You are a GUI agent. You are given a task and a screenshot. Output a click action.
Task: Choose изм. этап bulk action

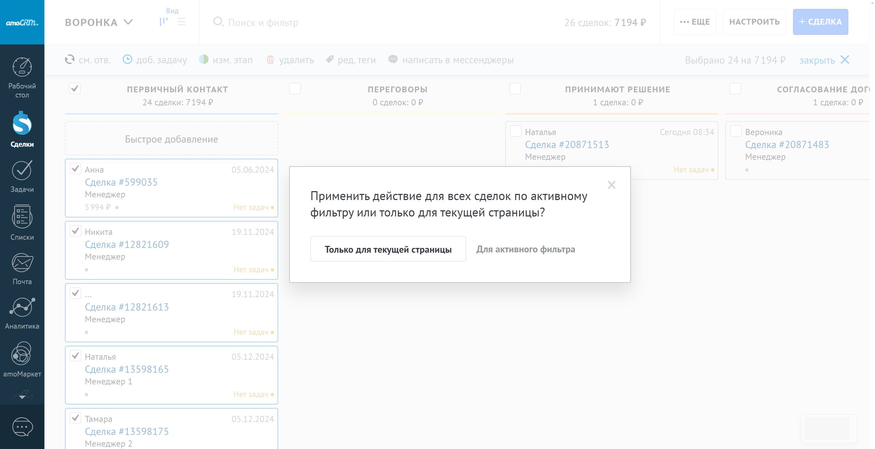tap(226, 60)
